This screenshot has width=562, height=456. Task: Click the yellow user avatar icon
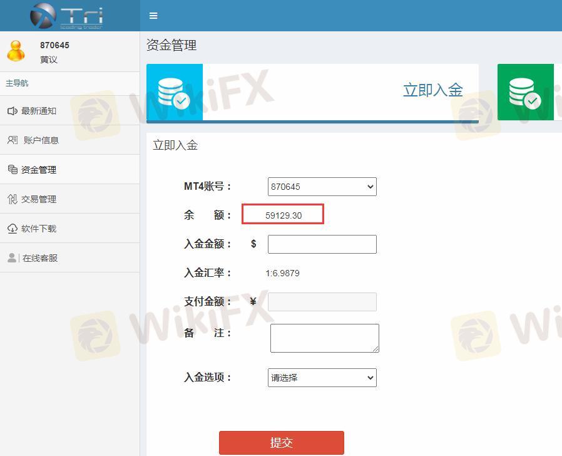click(16, 51)
